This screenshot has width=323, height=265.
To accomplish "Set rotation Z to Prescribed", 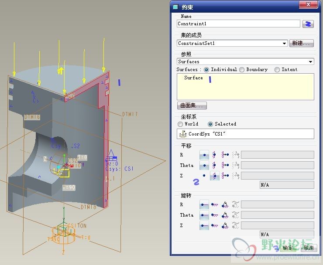I will click(x=225, y=225).
